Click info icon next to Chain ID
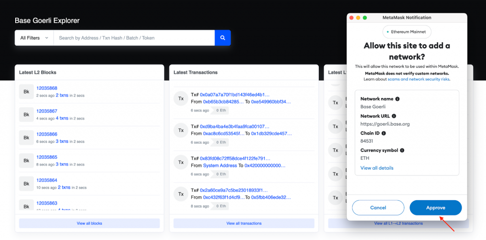Viewport: 486px width, 240px height. pos(383,133)
